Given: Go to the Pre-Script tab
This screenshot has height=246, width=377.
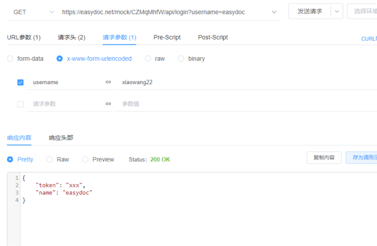Looking at the screenshot, I should coord(167,38).
